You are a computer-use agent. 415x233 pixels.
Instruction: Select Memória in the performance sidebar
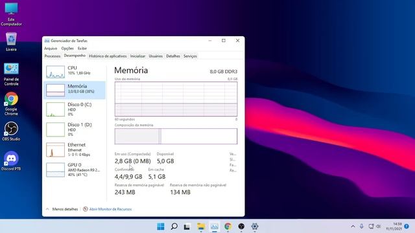[x=75, y=90]
